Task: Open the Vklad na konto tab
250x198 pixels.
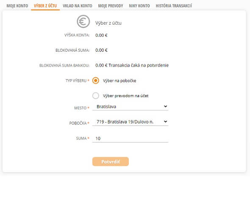Action: [x=78, y=6]
